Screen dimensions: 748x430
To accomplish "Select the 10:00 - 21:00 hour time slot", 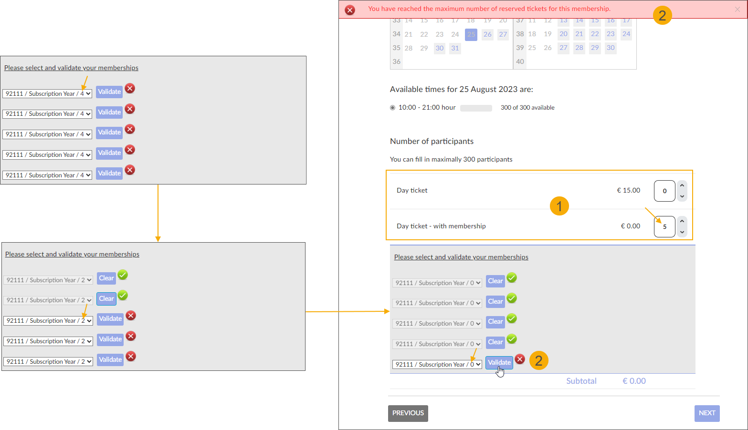I will pos(392,107).
